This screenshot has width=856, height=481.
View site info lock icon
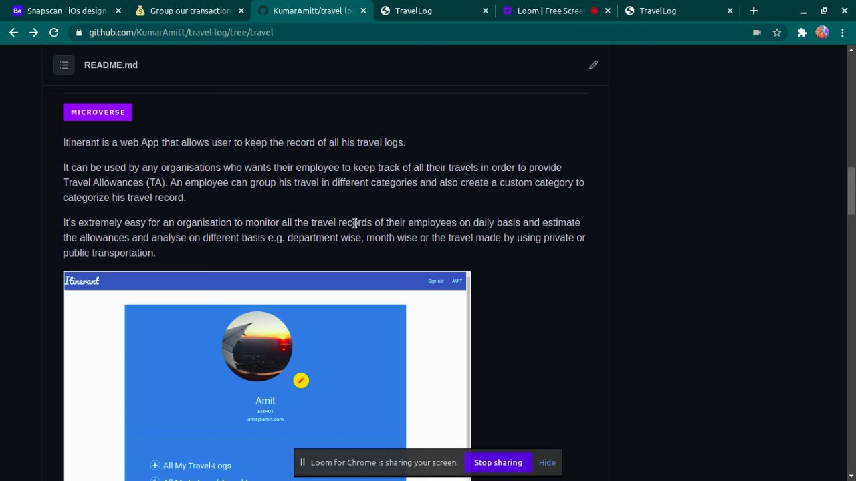[x=79, y=32]
